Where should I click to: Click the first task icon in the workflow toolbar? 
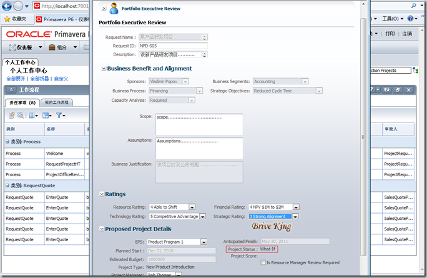(11, 116)
